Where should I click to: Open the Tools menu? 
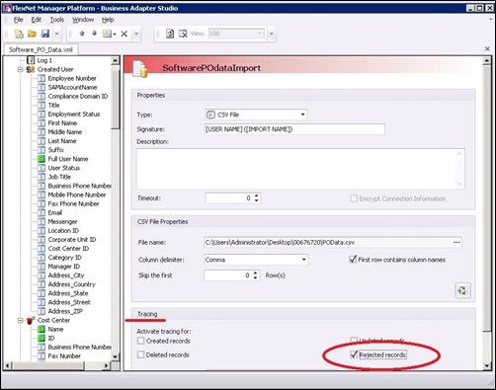57,20
